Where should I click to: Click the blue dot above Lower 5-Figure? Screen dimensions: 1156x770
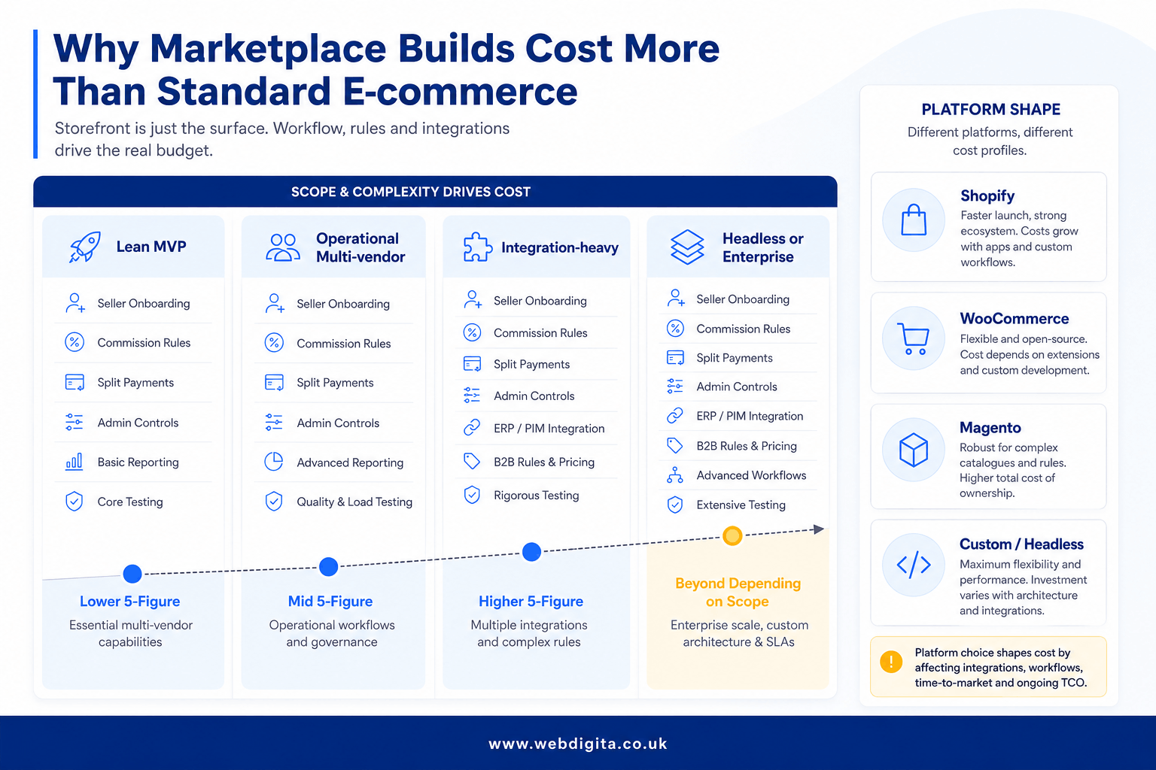coord(132,574)
